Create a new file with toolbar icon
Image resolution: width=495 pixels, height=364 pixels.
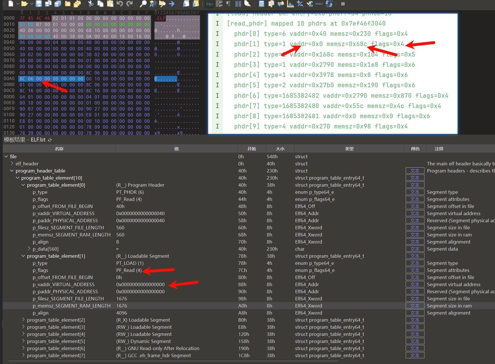11,4
